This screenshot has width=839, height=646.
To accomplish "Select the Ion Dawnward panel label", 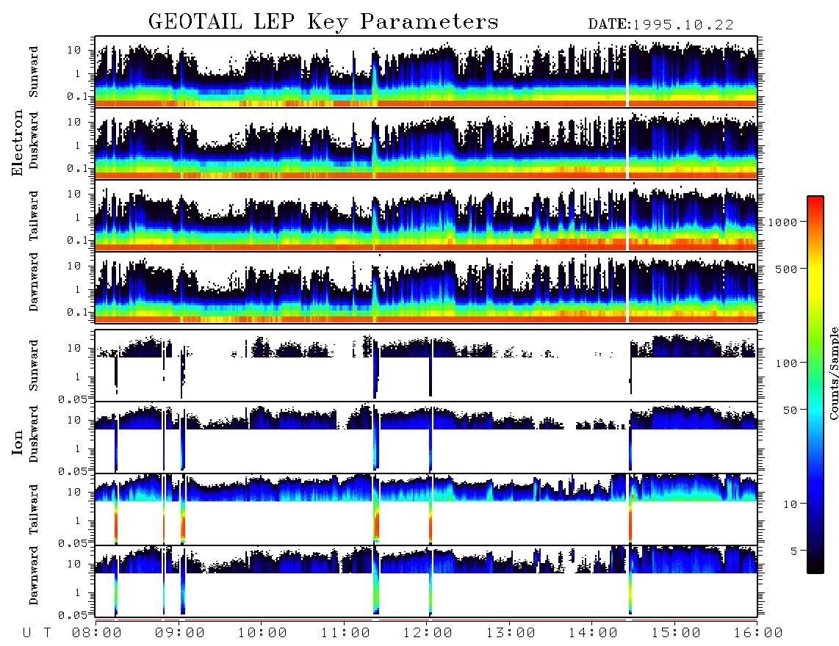I will [34, 576].
